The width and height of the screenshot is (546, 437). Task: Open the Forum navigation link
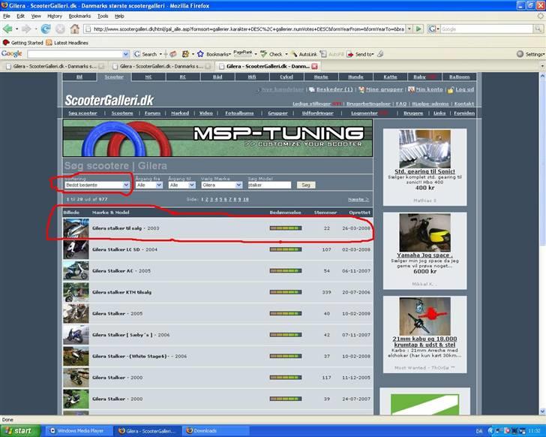click(152, 113)
